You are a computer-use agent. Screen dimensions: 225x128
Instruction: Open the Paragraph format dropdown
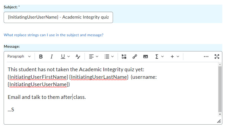pyautogui.click(x=19, y=56)
